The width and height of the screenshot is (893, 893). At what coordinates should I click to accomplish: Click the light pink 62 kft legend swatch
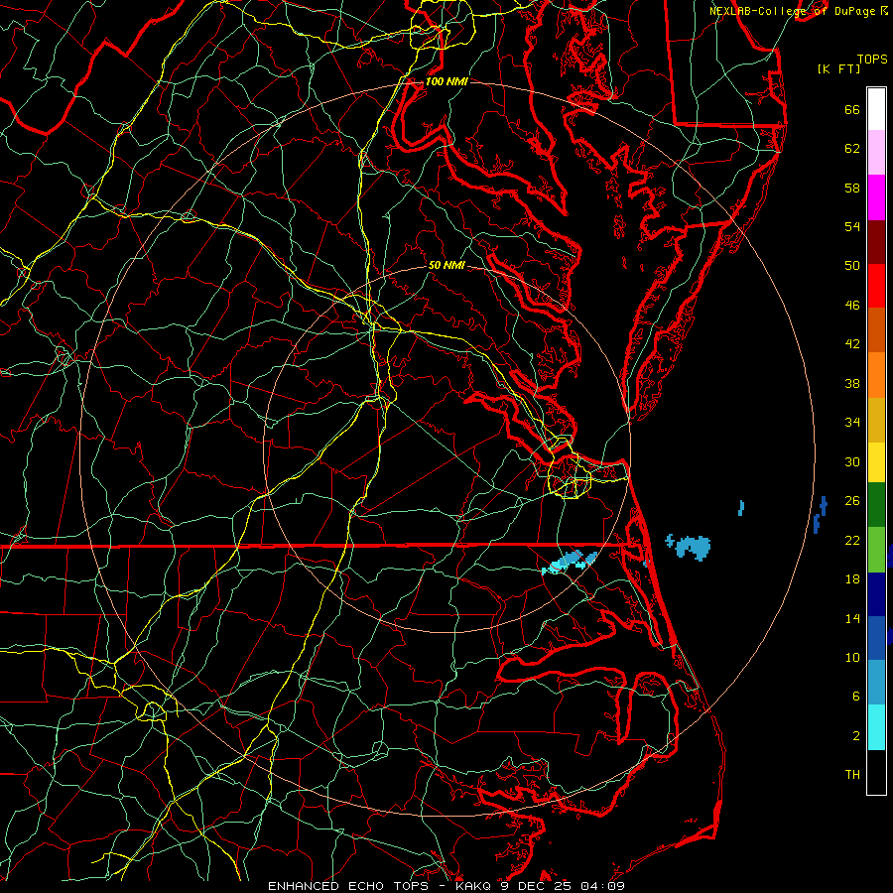pos(876,153)
